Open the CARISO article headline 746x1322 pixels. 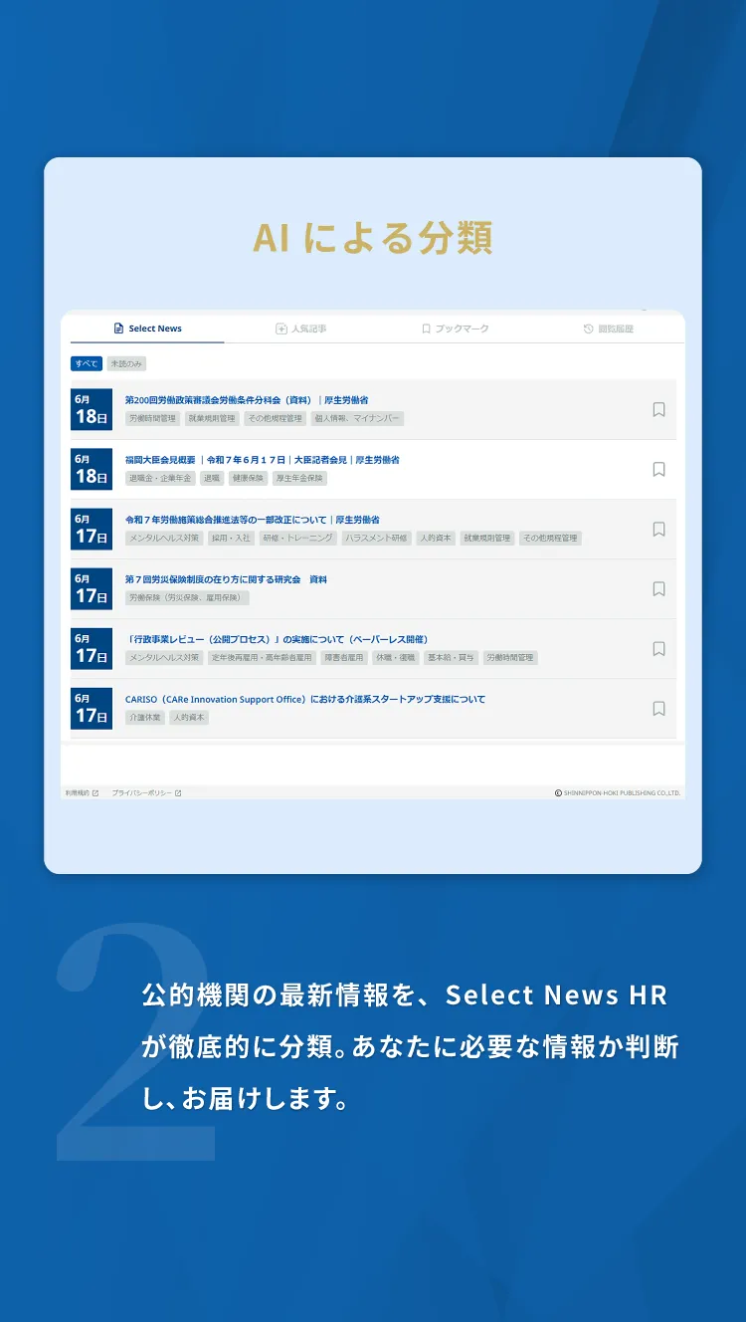coord(304,699)
